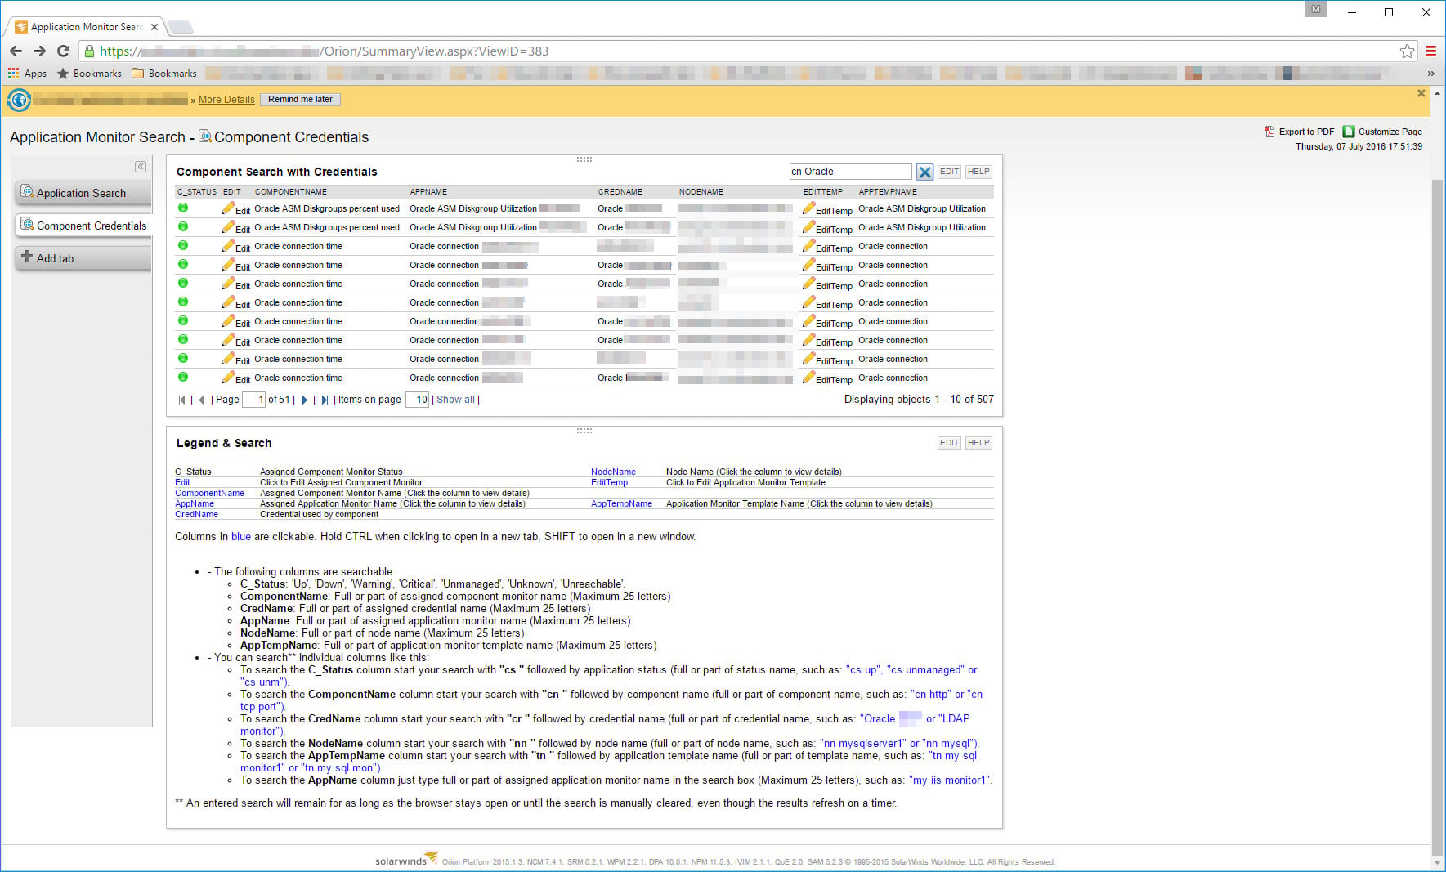
Task: Return to the first results page
Action: (181, 400)
